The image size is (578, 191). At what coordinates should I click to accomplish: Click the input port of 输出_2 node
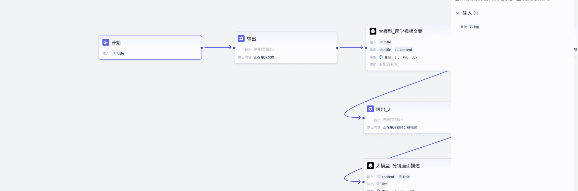click(x=364, y=118)
